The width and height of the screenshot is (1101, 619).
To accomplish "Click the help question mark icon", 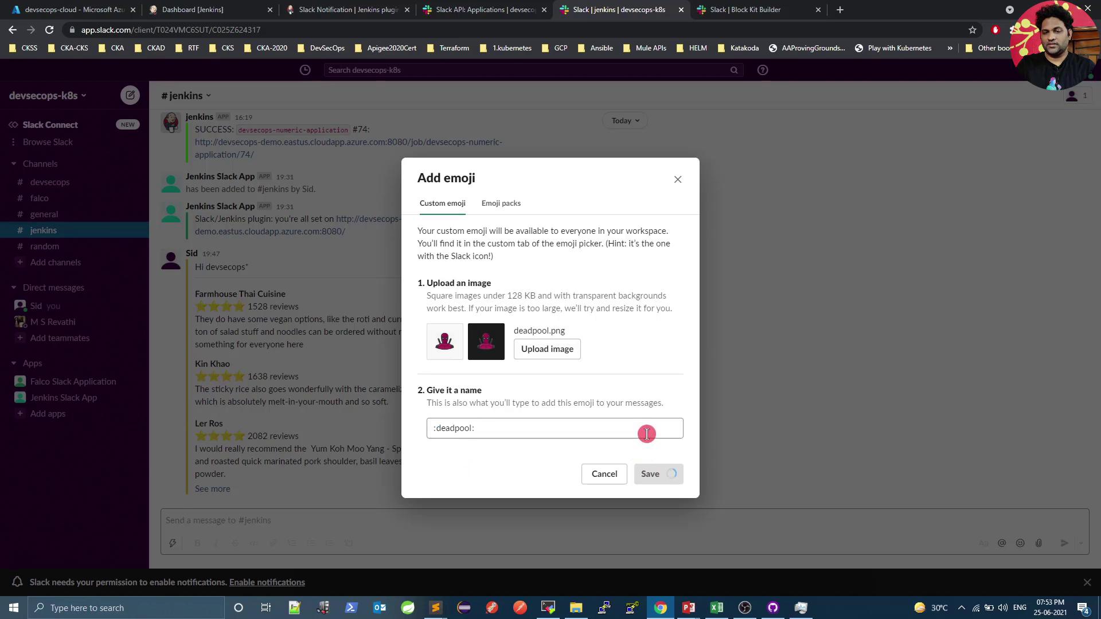I will (x=762, y=70).
